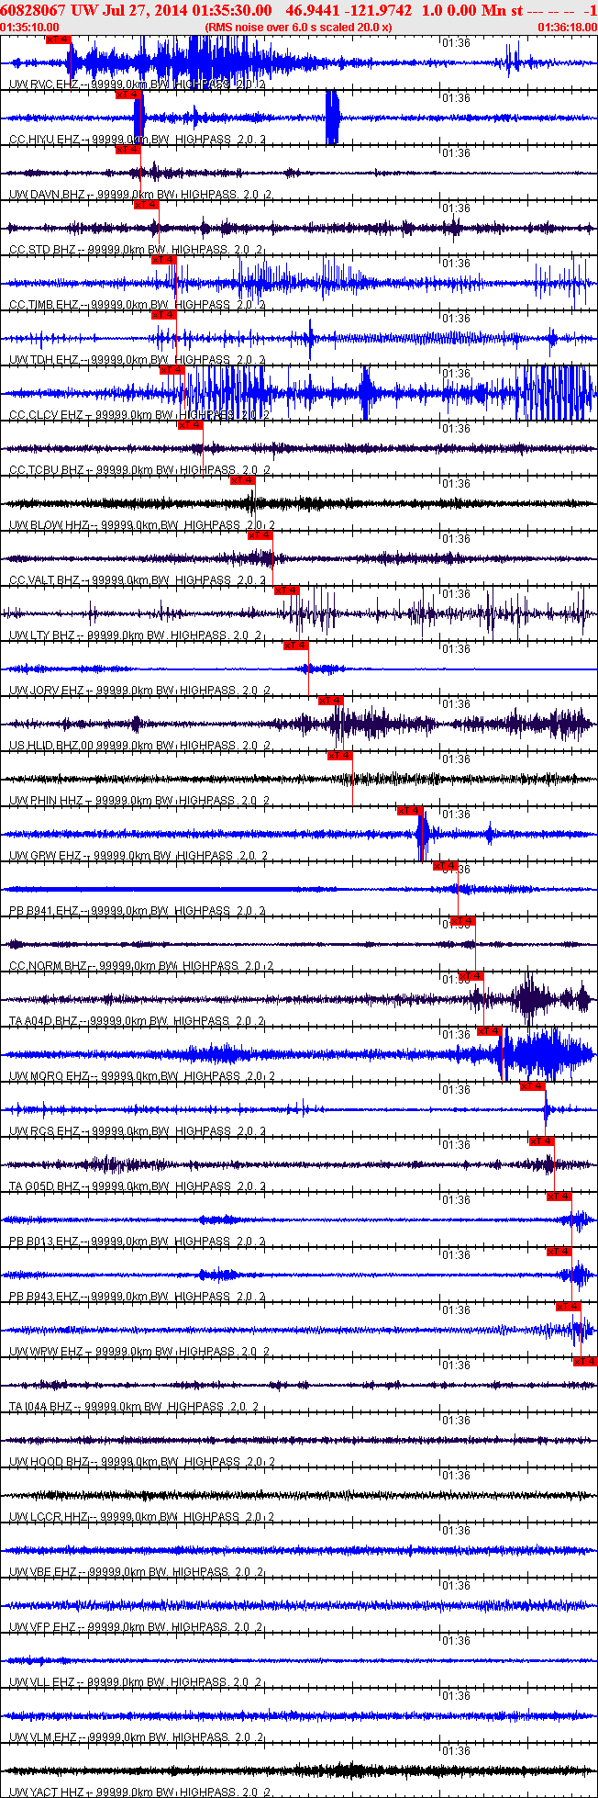Click the pick flag on CC.NORM trace
Viewport: 598px width, 1798px height.
point(463,920)
